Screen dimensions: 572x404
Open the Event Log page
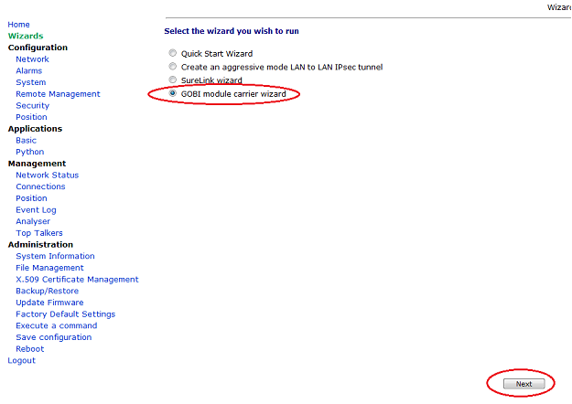[36, 210]
